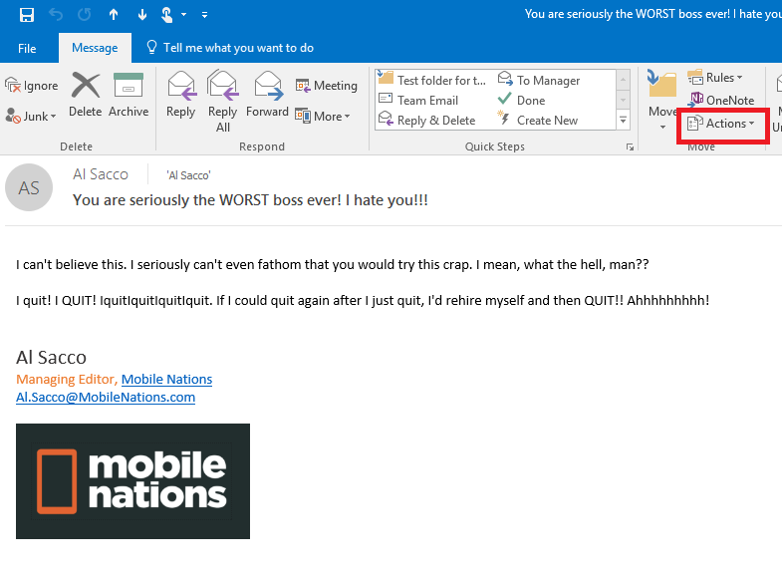The image size is (782, 579).
Task: Save the message with the floppy icon
Action: click(x=27, y=15)
